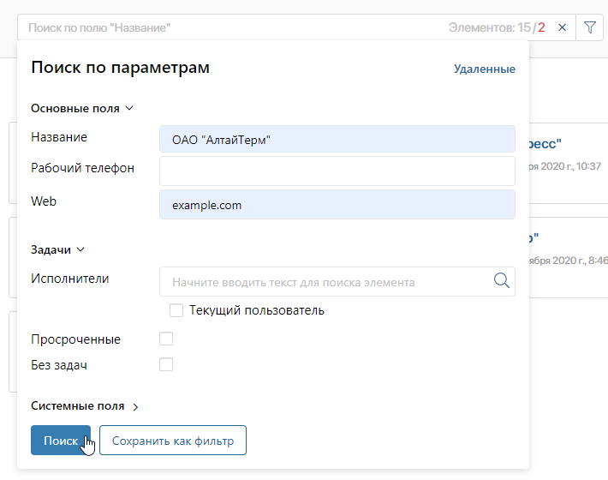Screen dimensions: 608x480
Task: Collapse the Задачи section
Action: point(57,249)
